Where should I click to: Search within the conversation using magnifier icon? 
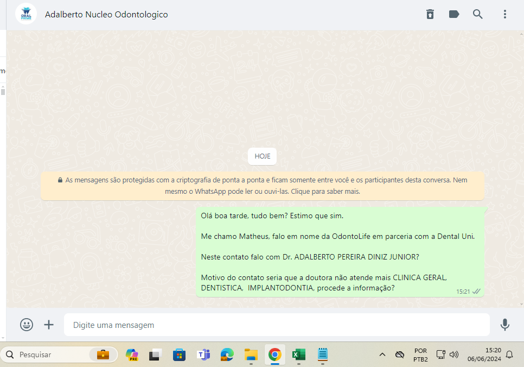[x=477, y=14]
